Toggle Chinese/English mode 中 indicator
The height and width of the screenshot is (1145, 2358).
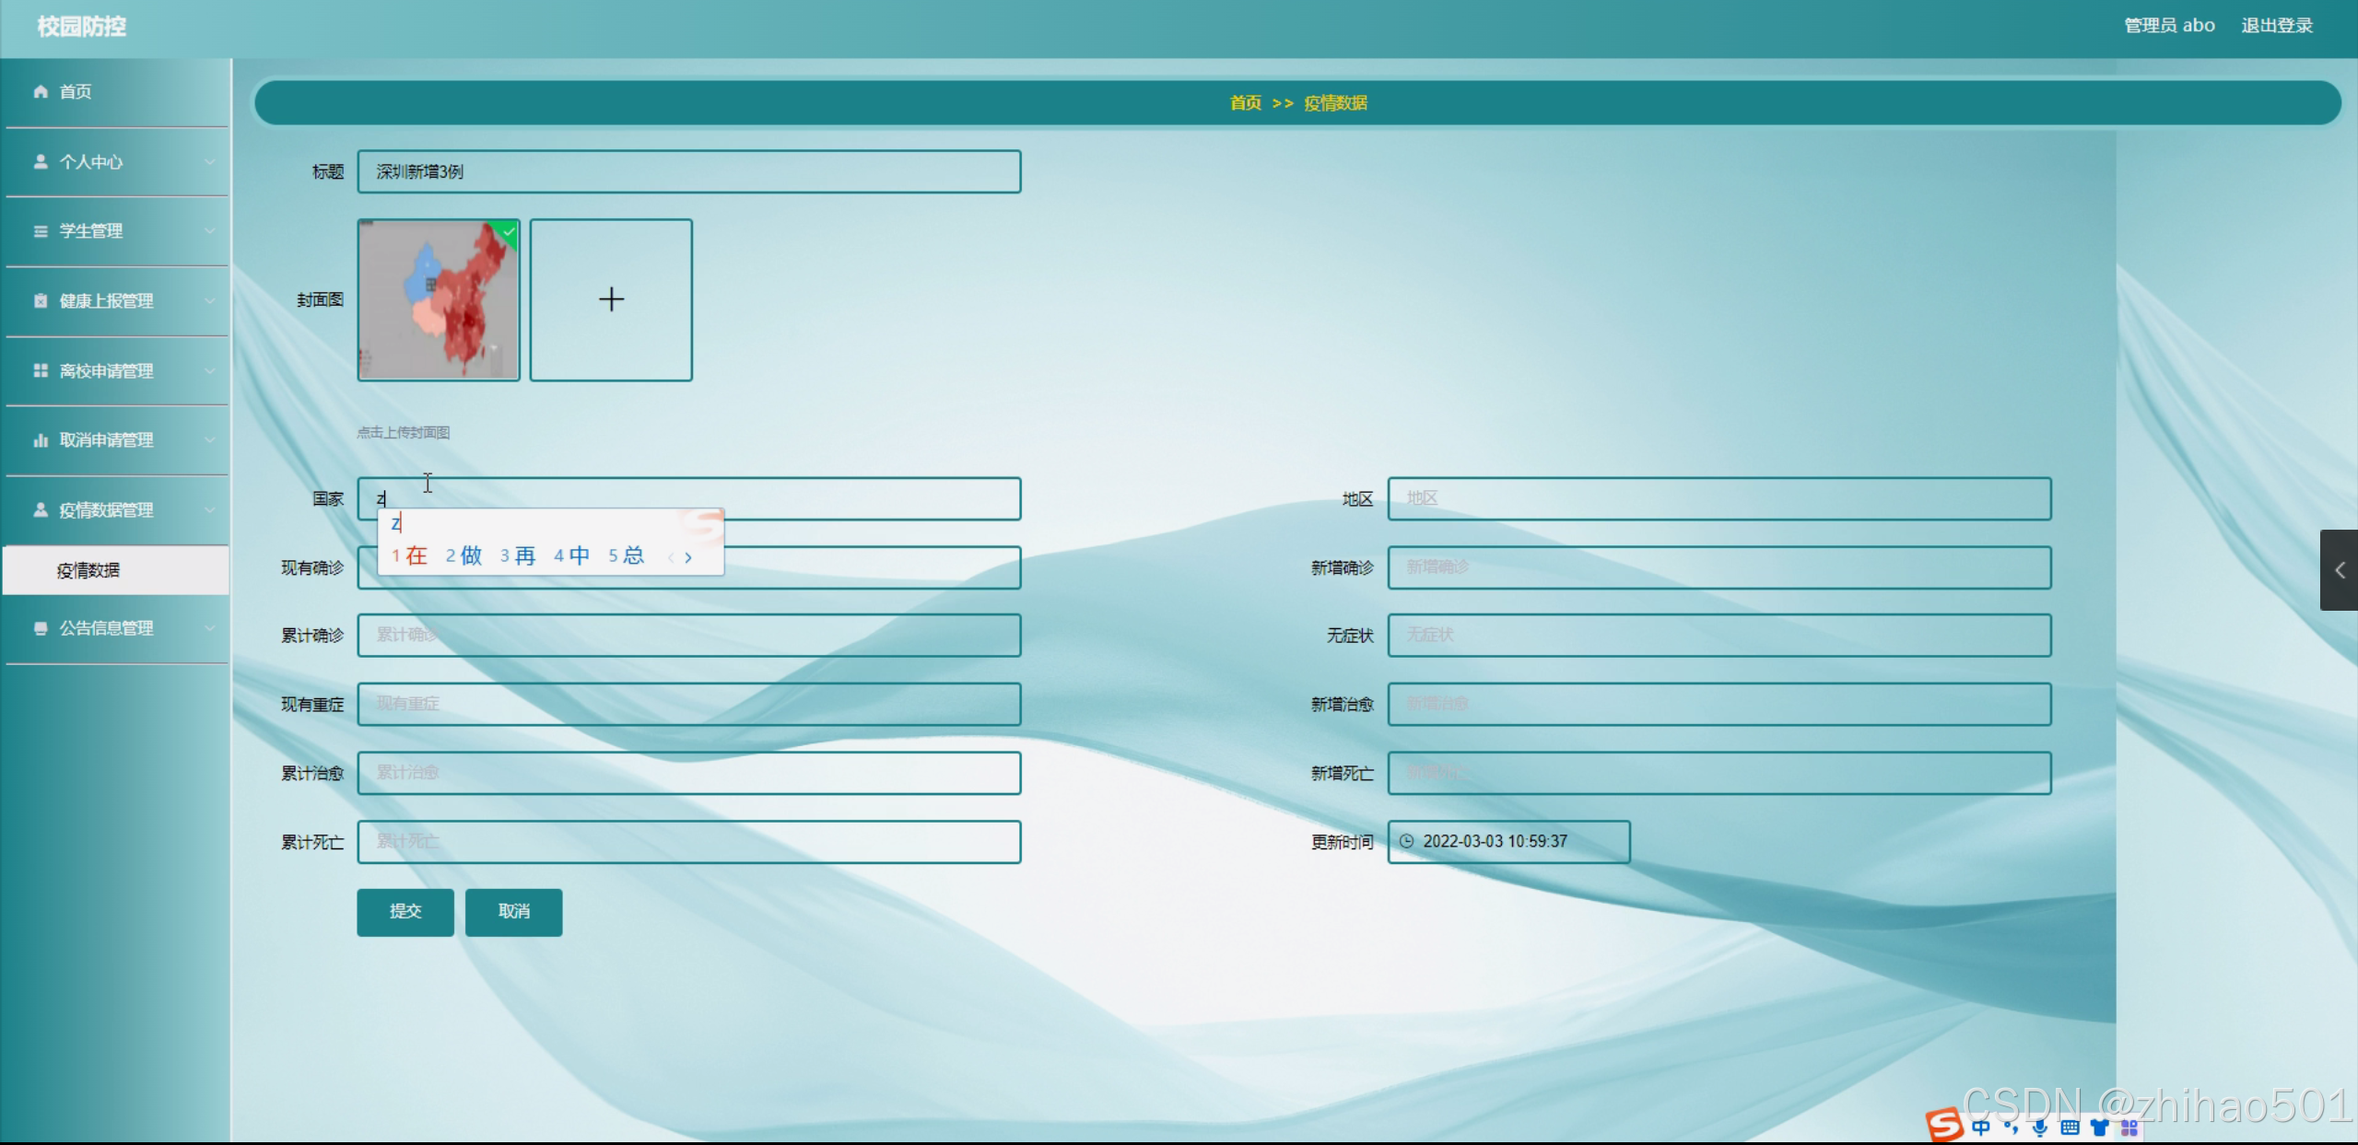[1981, 1127]
